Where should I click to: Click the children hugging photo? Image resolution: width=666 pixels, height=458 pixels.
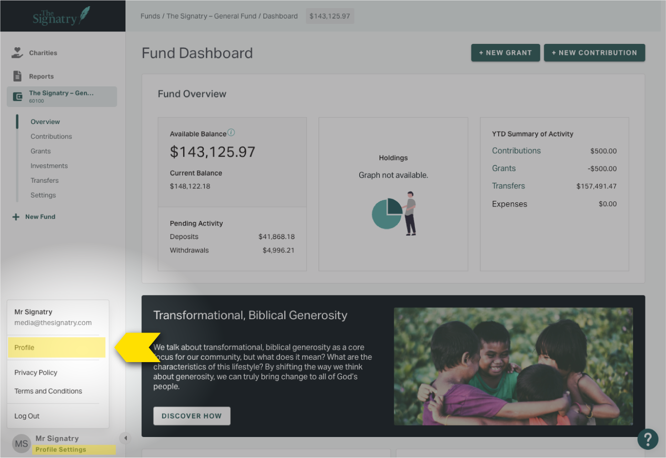click(x=513, y=366)
